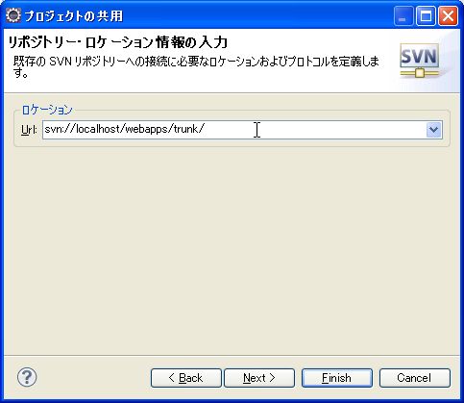The image size is (464, 403).
Task: Click the yellow connector under SVN logo
Action: coord(419,73)
